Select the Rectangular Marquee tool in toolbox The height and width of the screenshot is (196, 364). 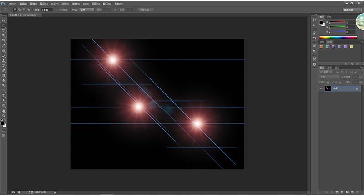(4, 26)
